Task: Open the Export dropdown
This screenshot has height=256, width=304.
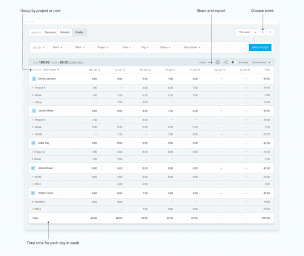Action: 205,62
